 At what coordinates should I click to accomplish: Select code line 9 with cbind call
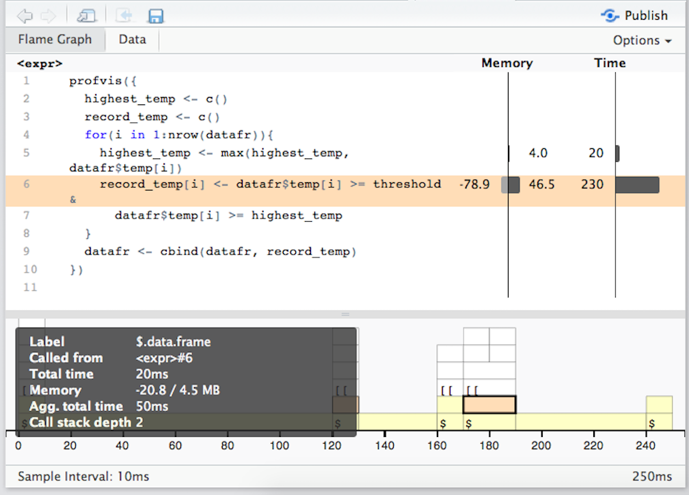tap(220, 251)
